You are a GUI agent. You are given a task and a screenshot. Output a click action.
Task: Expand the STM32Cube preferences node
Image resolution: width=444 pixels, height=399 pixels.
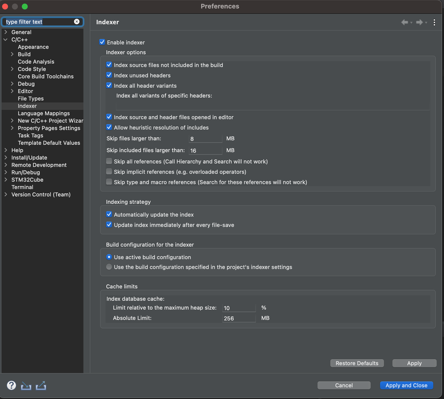6,180
